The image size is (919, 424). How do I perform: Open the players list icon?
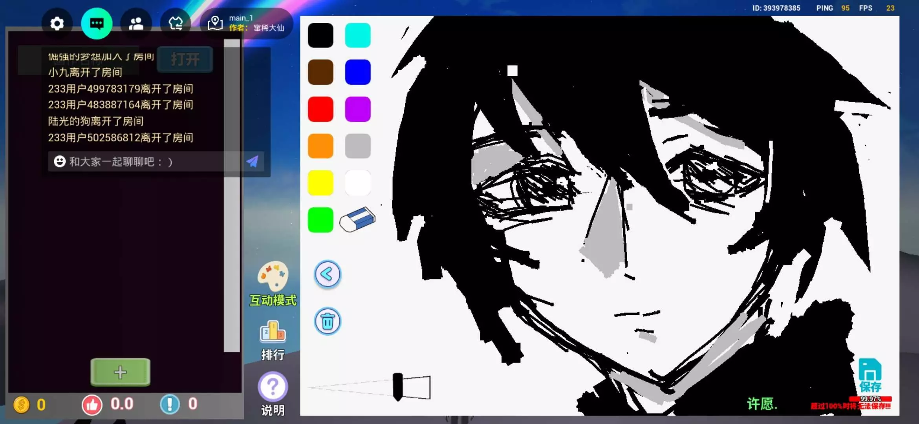136,24
